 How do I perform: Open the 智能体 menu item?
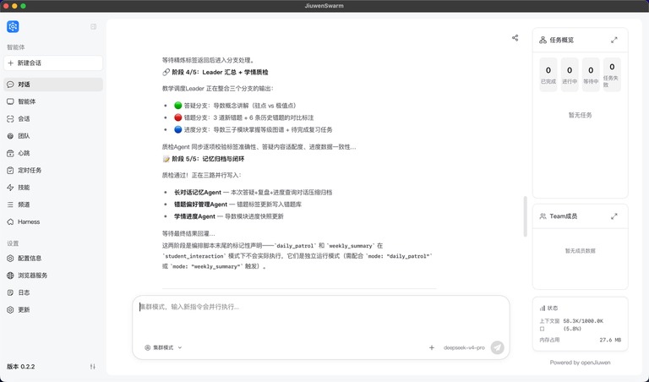tap(53, 101)
